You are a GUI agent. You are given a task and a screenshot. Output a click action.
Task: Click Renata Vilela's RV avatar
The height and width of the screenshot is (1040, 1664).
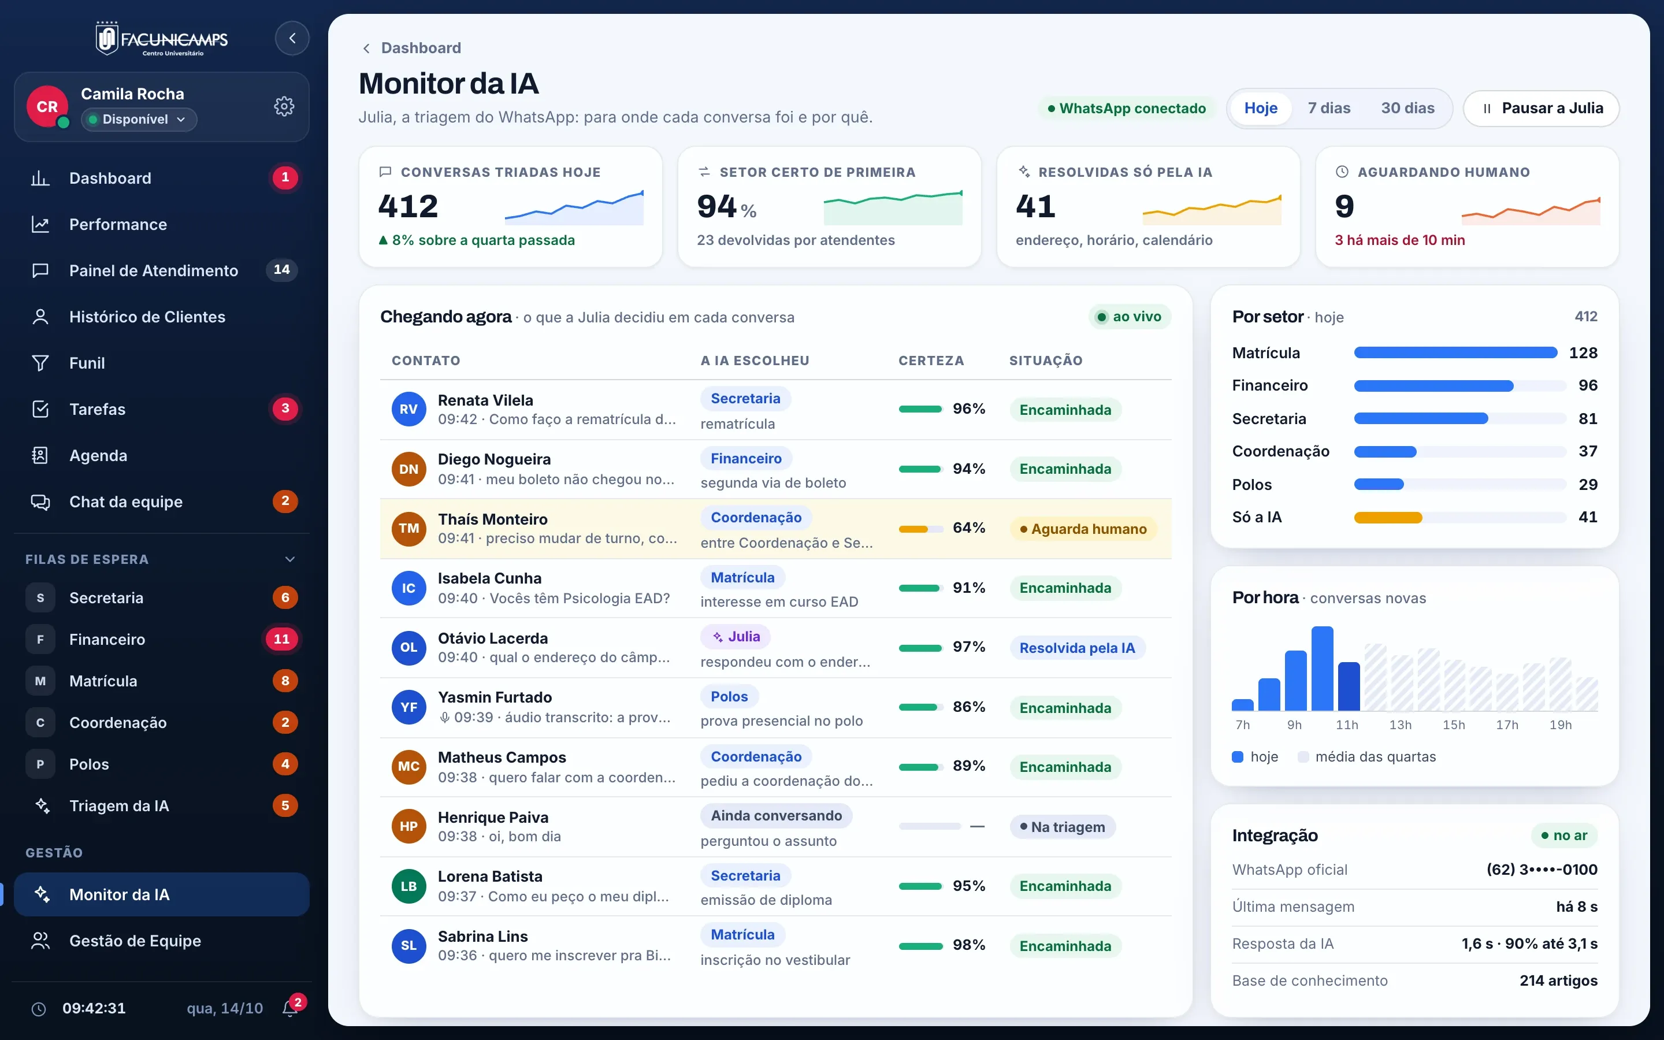408,409
